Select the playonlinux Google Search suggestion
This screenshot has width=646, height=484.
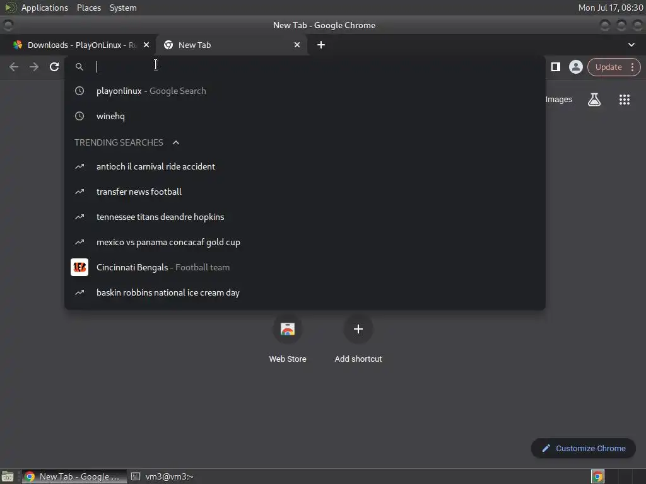tap(305, 91)
